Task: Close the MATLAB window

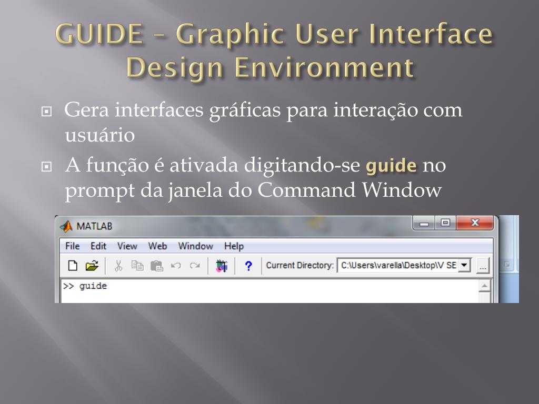Action: pyautogui.click(x=475, y=223)
